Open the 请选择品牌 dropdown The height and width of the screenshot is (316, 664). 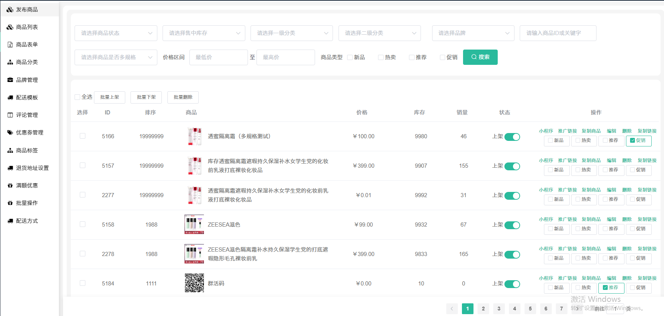[473, 33]
